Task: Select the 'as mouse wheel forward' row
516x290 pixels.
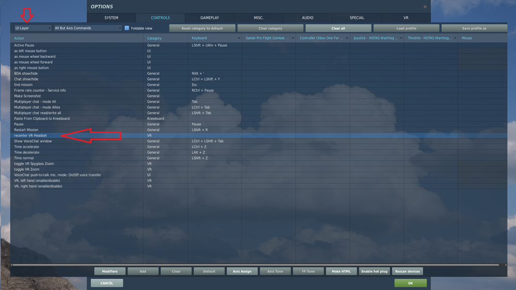Action: coord(259,62)
